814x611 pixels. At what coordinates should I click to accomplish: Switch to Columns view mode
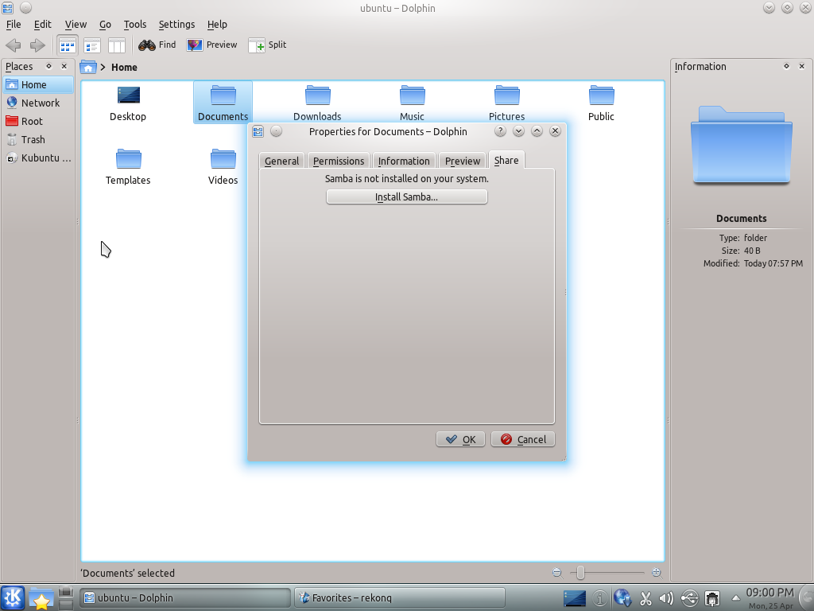click(117, 45)
